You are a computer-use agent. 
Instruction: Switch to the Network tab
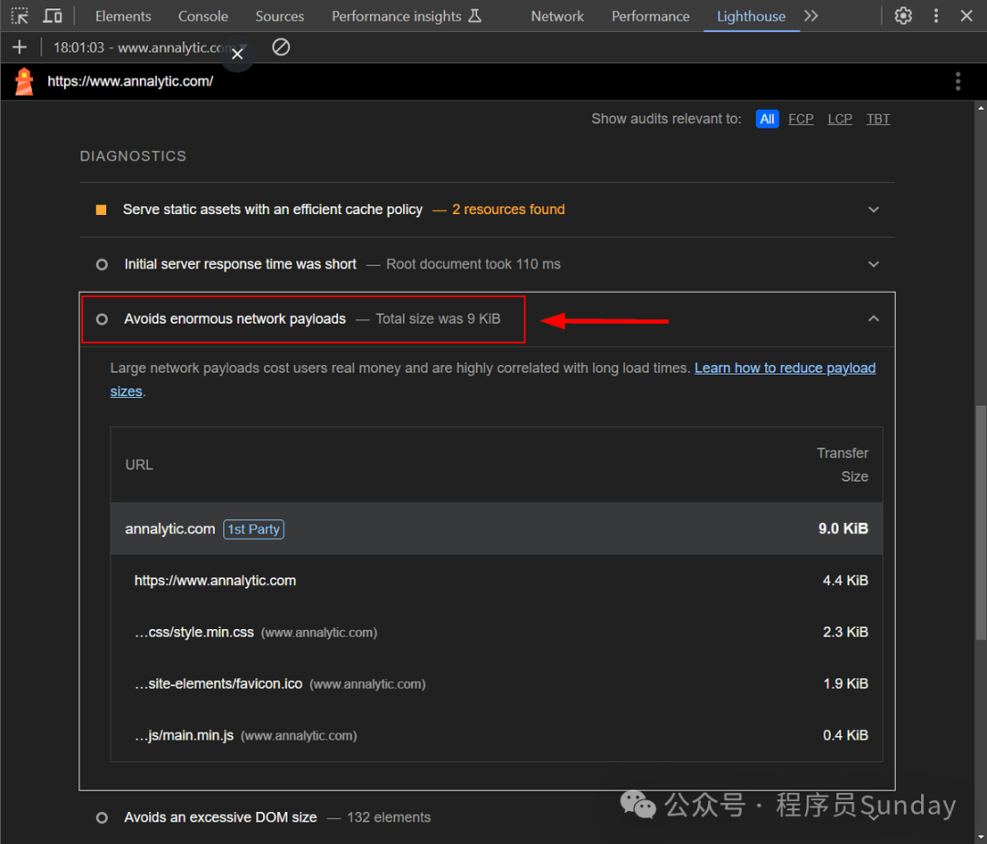click(557, 16)
